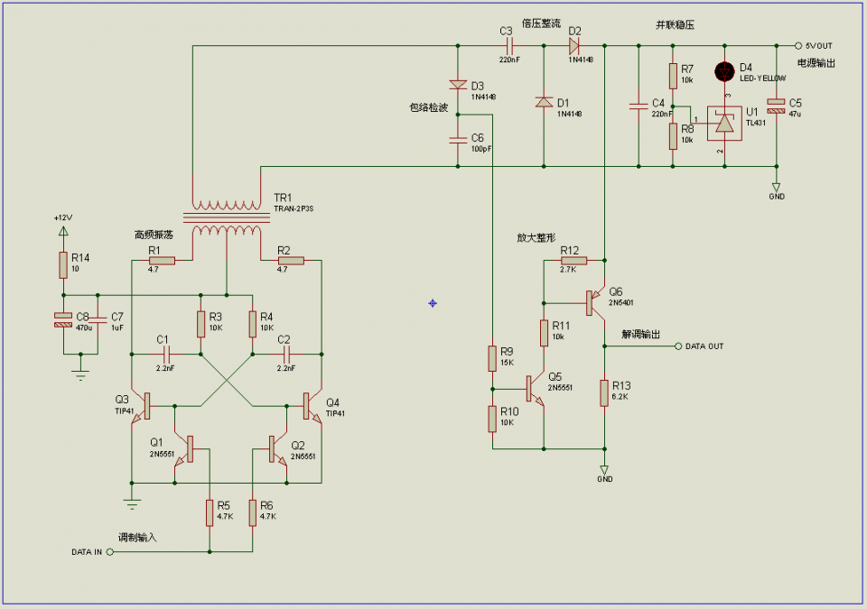Image resolution: width=867 pixels, height=609 pixels.
Task: Click the 5VOUT output terminal
Action: pyautogui.click(x=797, y=45)
